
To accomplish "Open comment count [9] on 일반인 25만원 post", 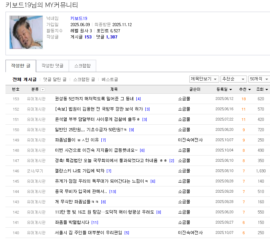I will (132, 130).
